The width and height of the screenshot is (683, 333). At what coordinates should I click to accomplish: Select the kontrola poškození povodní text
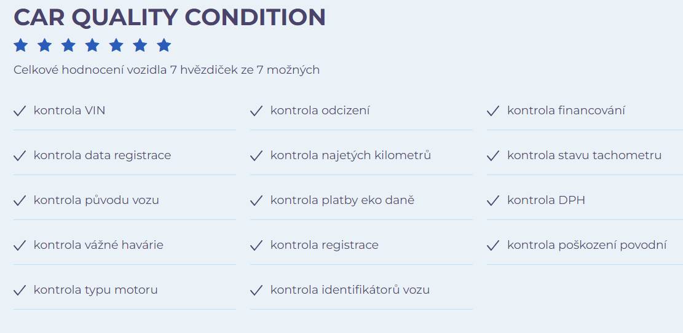pos(586,245)
